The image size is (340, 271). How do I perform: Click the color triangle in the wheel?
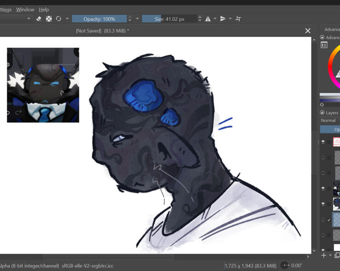[338, 74]
